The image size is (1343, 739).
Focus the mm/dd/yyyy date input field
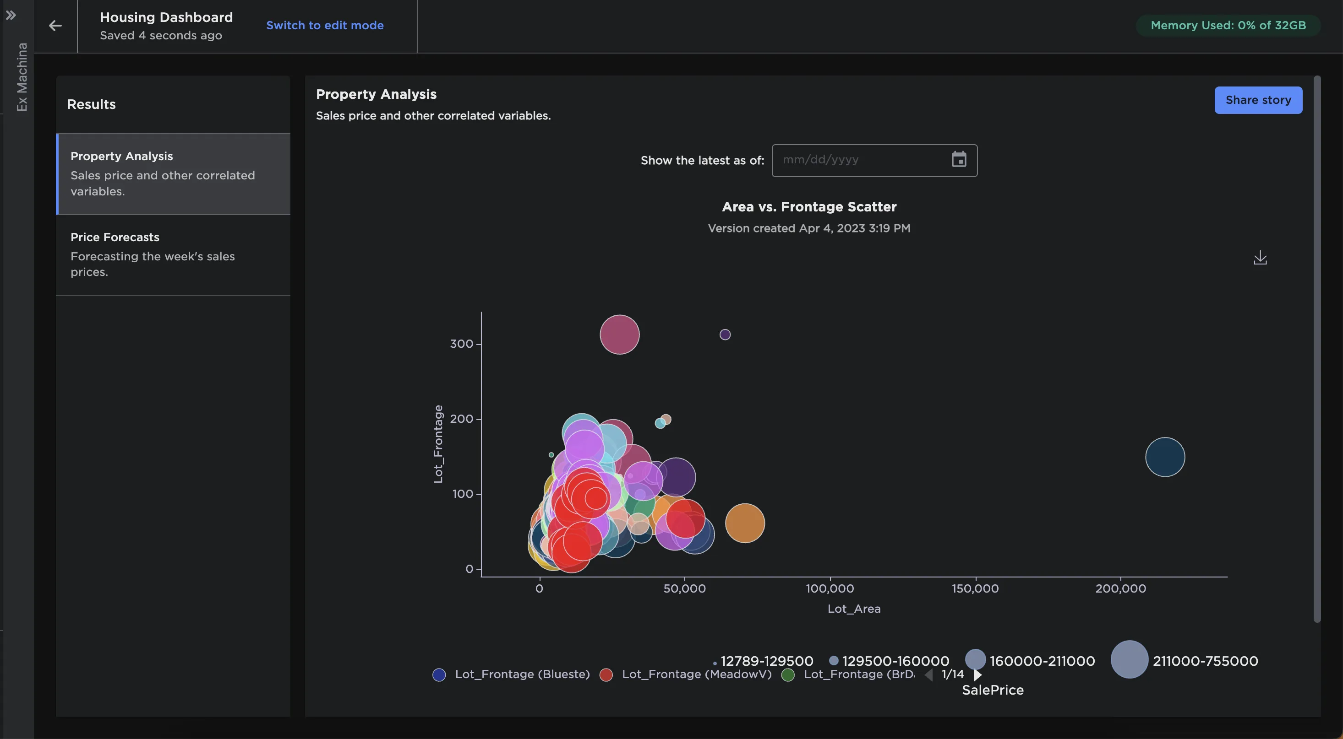(874, 160)
